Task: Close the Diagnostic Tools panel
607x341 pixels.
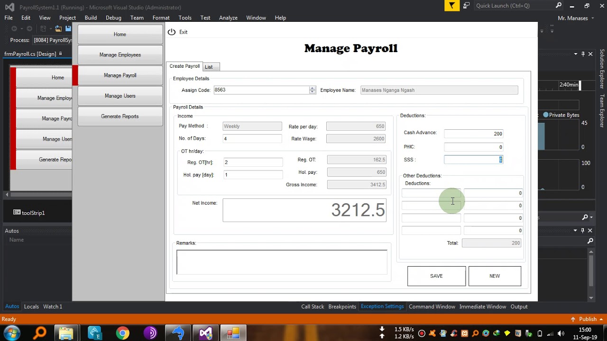Action: click(590, 54)
